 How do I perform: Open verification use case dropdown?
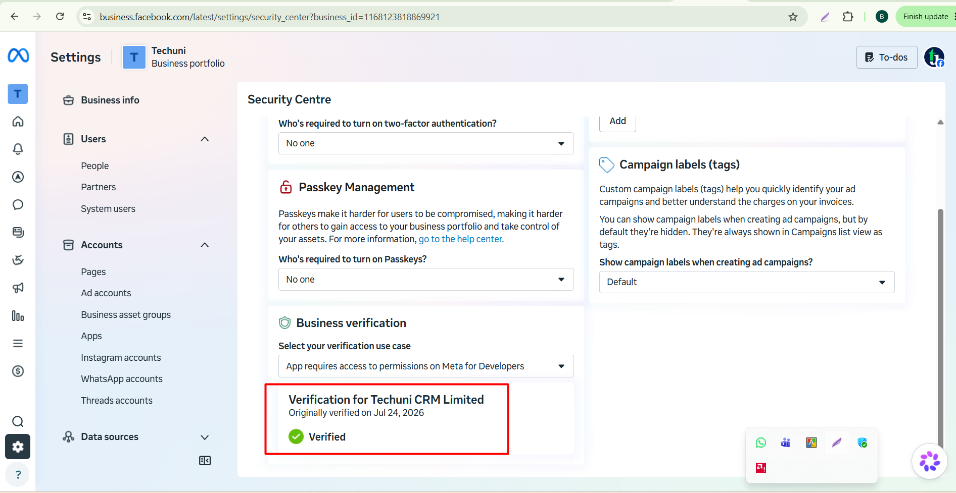(x=426, y=366)
